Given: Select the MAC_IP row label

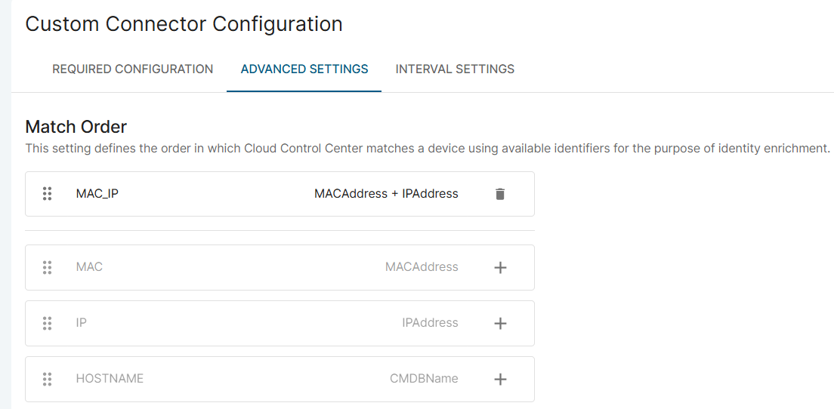Looking at the screenshot, I should pyautogui.click(x=97, y=194).
